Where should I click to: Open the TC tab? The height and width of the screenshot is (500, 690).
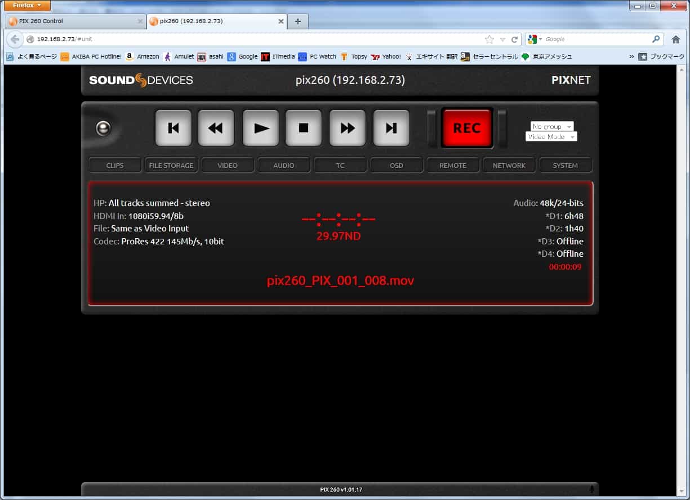340,166
